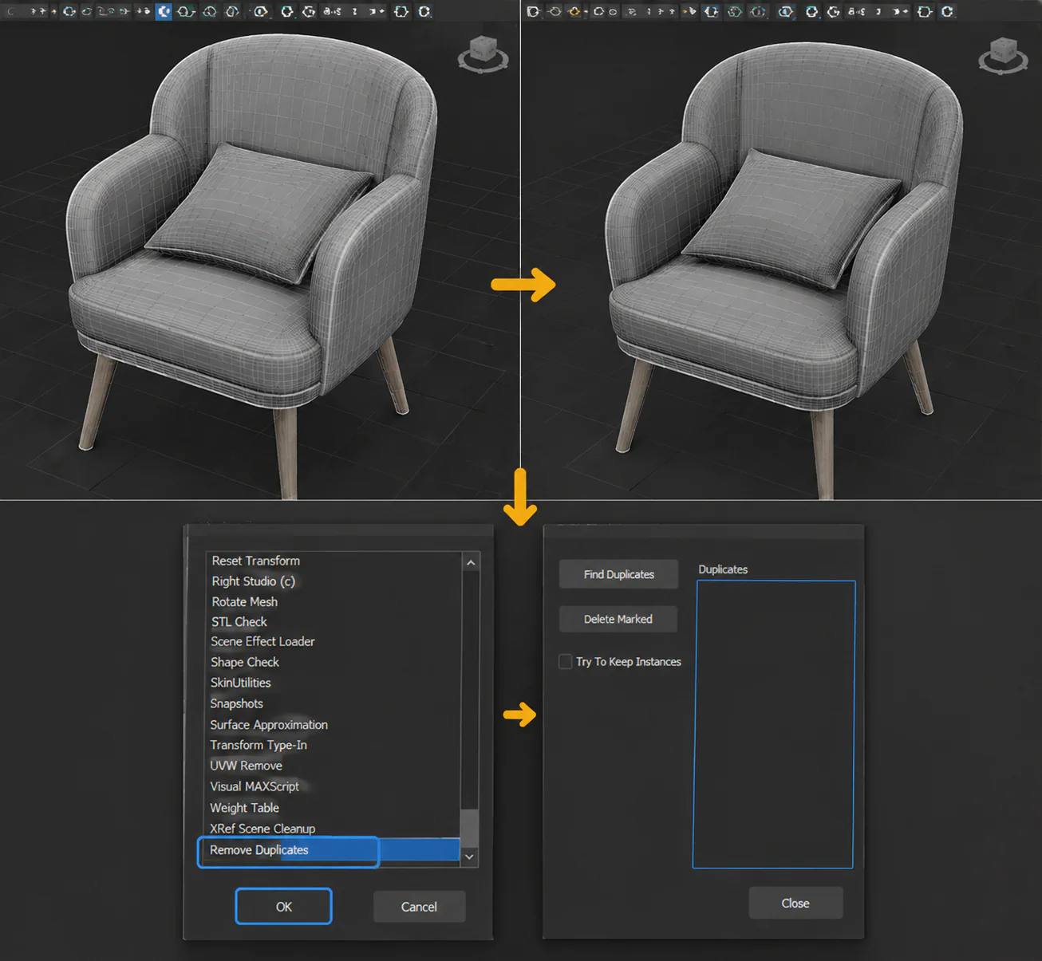
Task: Click the orange toolbar icon in right viewport
Action: tap(574, 11)
